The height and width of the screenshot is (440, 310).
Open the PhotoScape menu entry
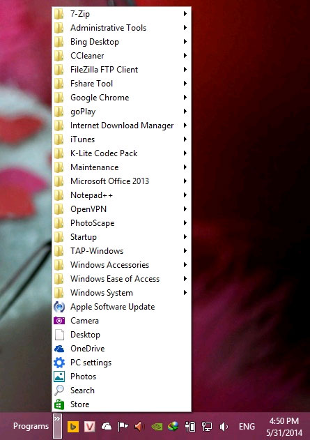[122, 223]
